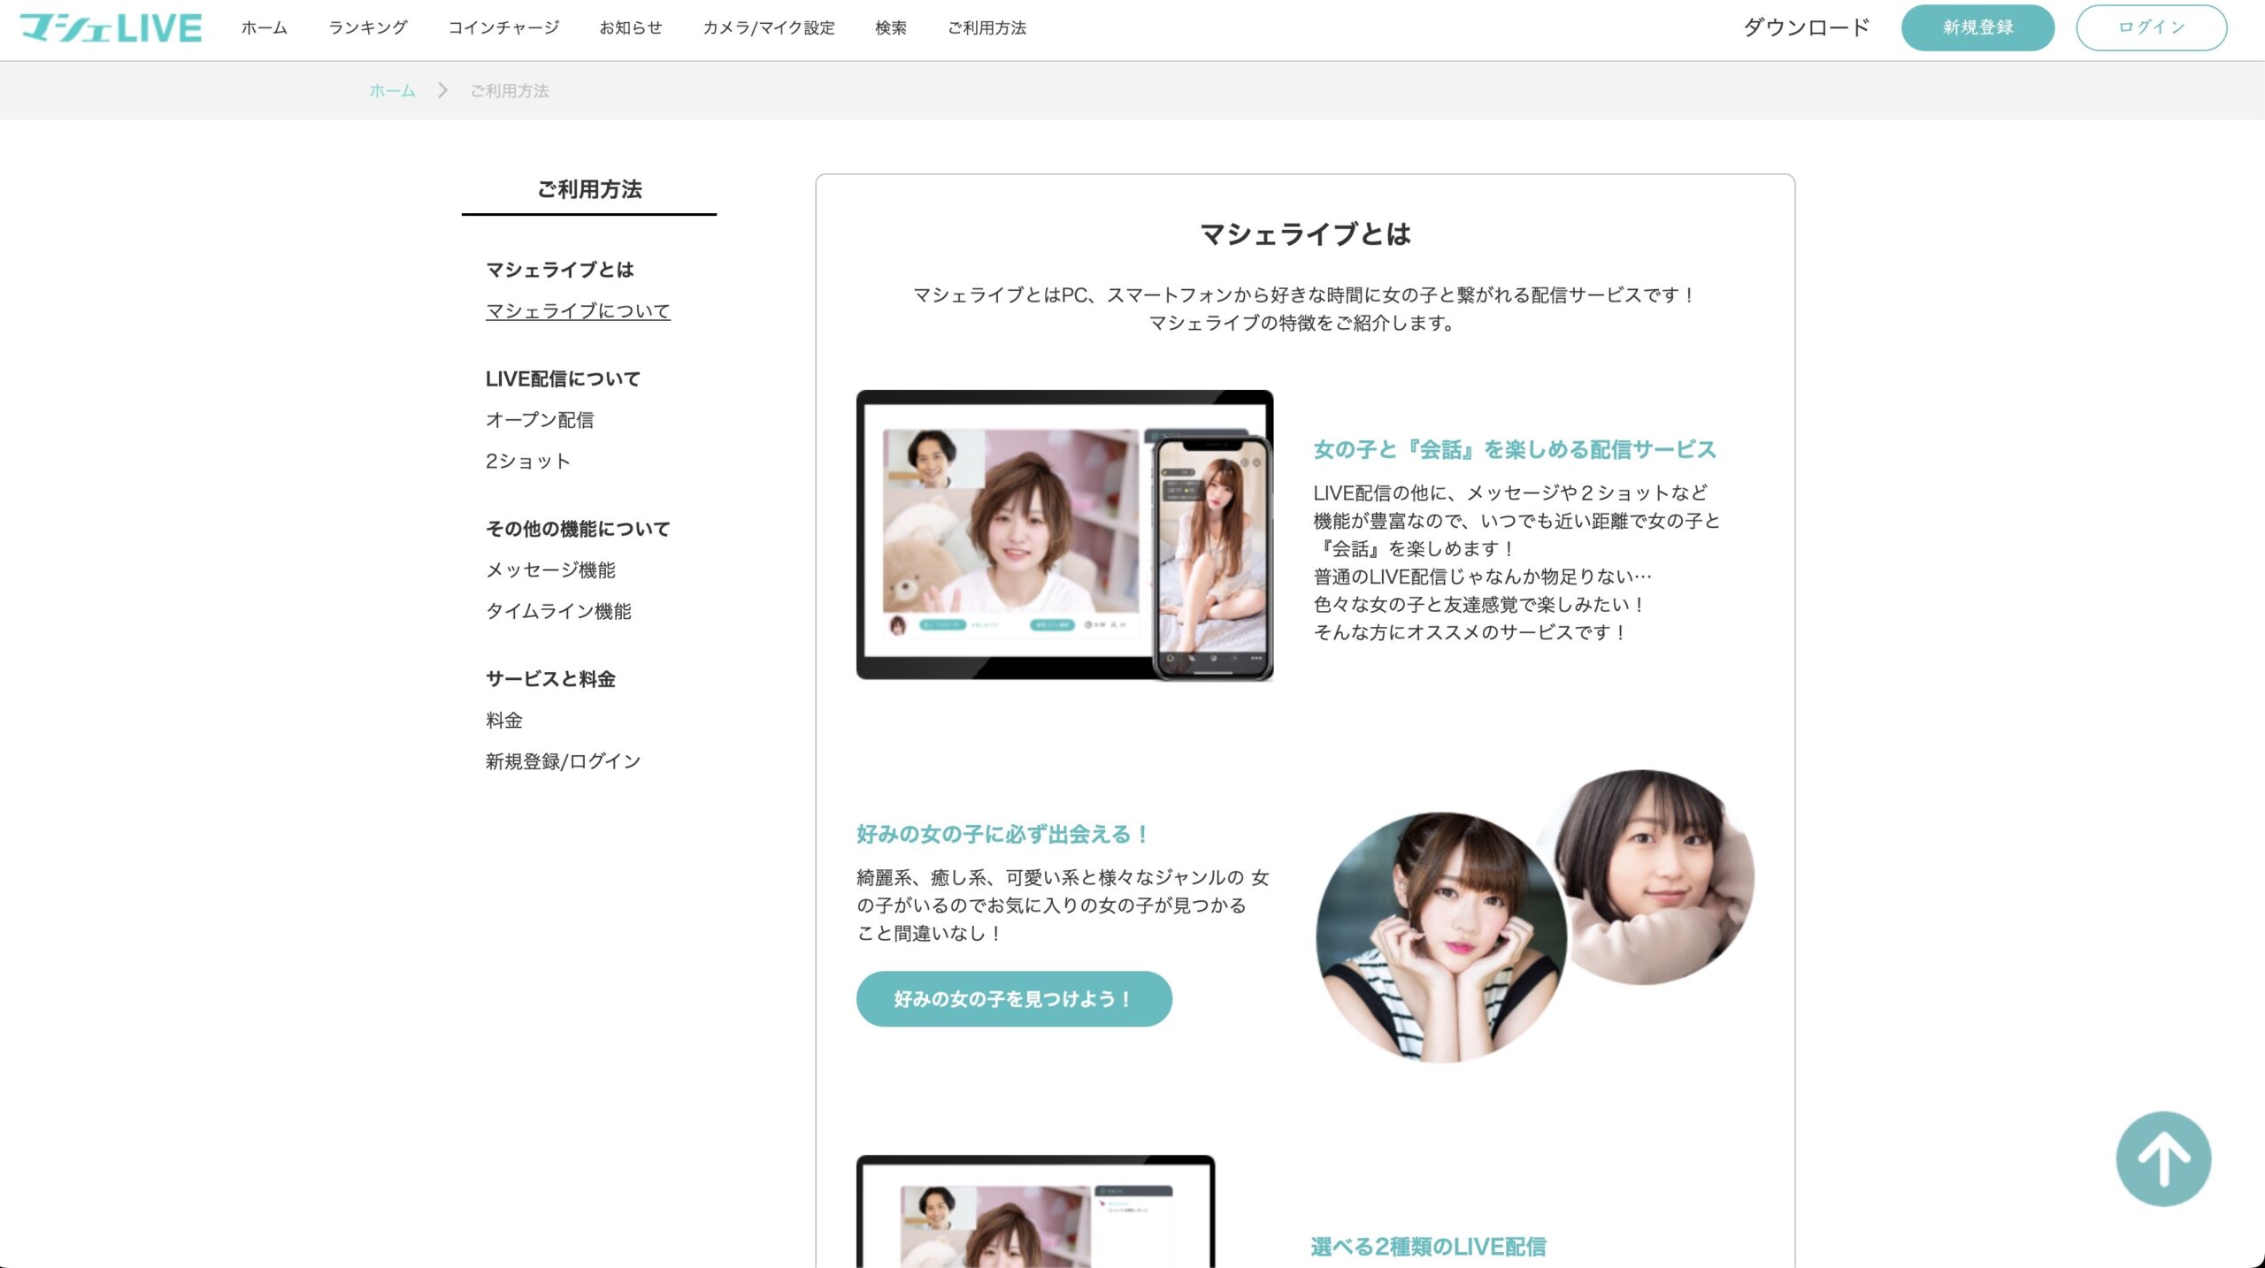Click heading 好みの女の子に必ず出会える！
Image resolution: width=2265 pixels, height=1268 pixels.
[x=1003, y=834]
